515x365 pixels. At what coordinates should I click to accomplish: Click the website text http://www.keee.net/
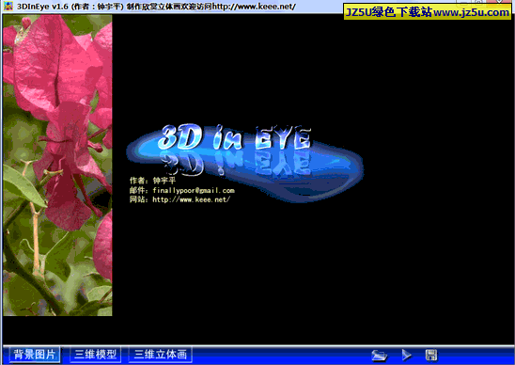coord(191,199)
